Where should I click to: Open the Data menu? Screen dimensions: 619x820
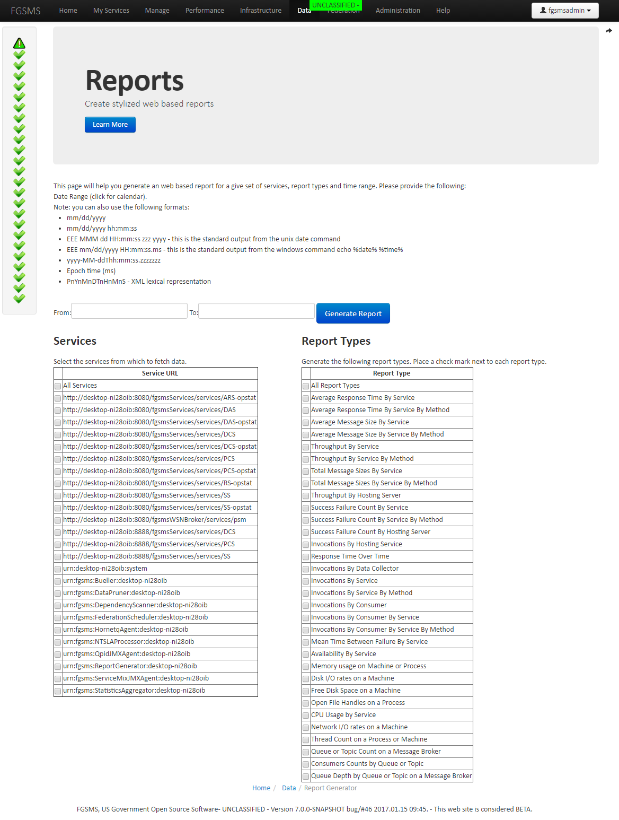click(x=304, y=11)
